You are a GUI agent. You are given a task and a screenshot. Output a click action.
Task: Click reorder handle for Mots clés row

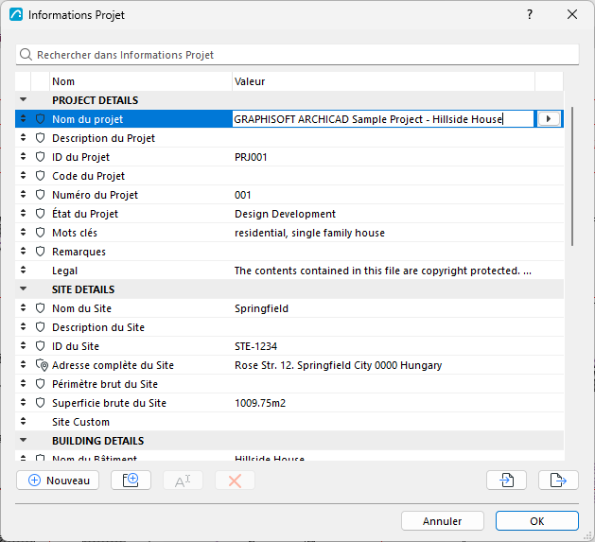23,232
